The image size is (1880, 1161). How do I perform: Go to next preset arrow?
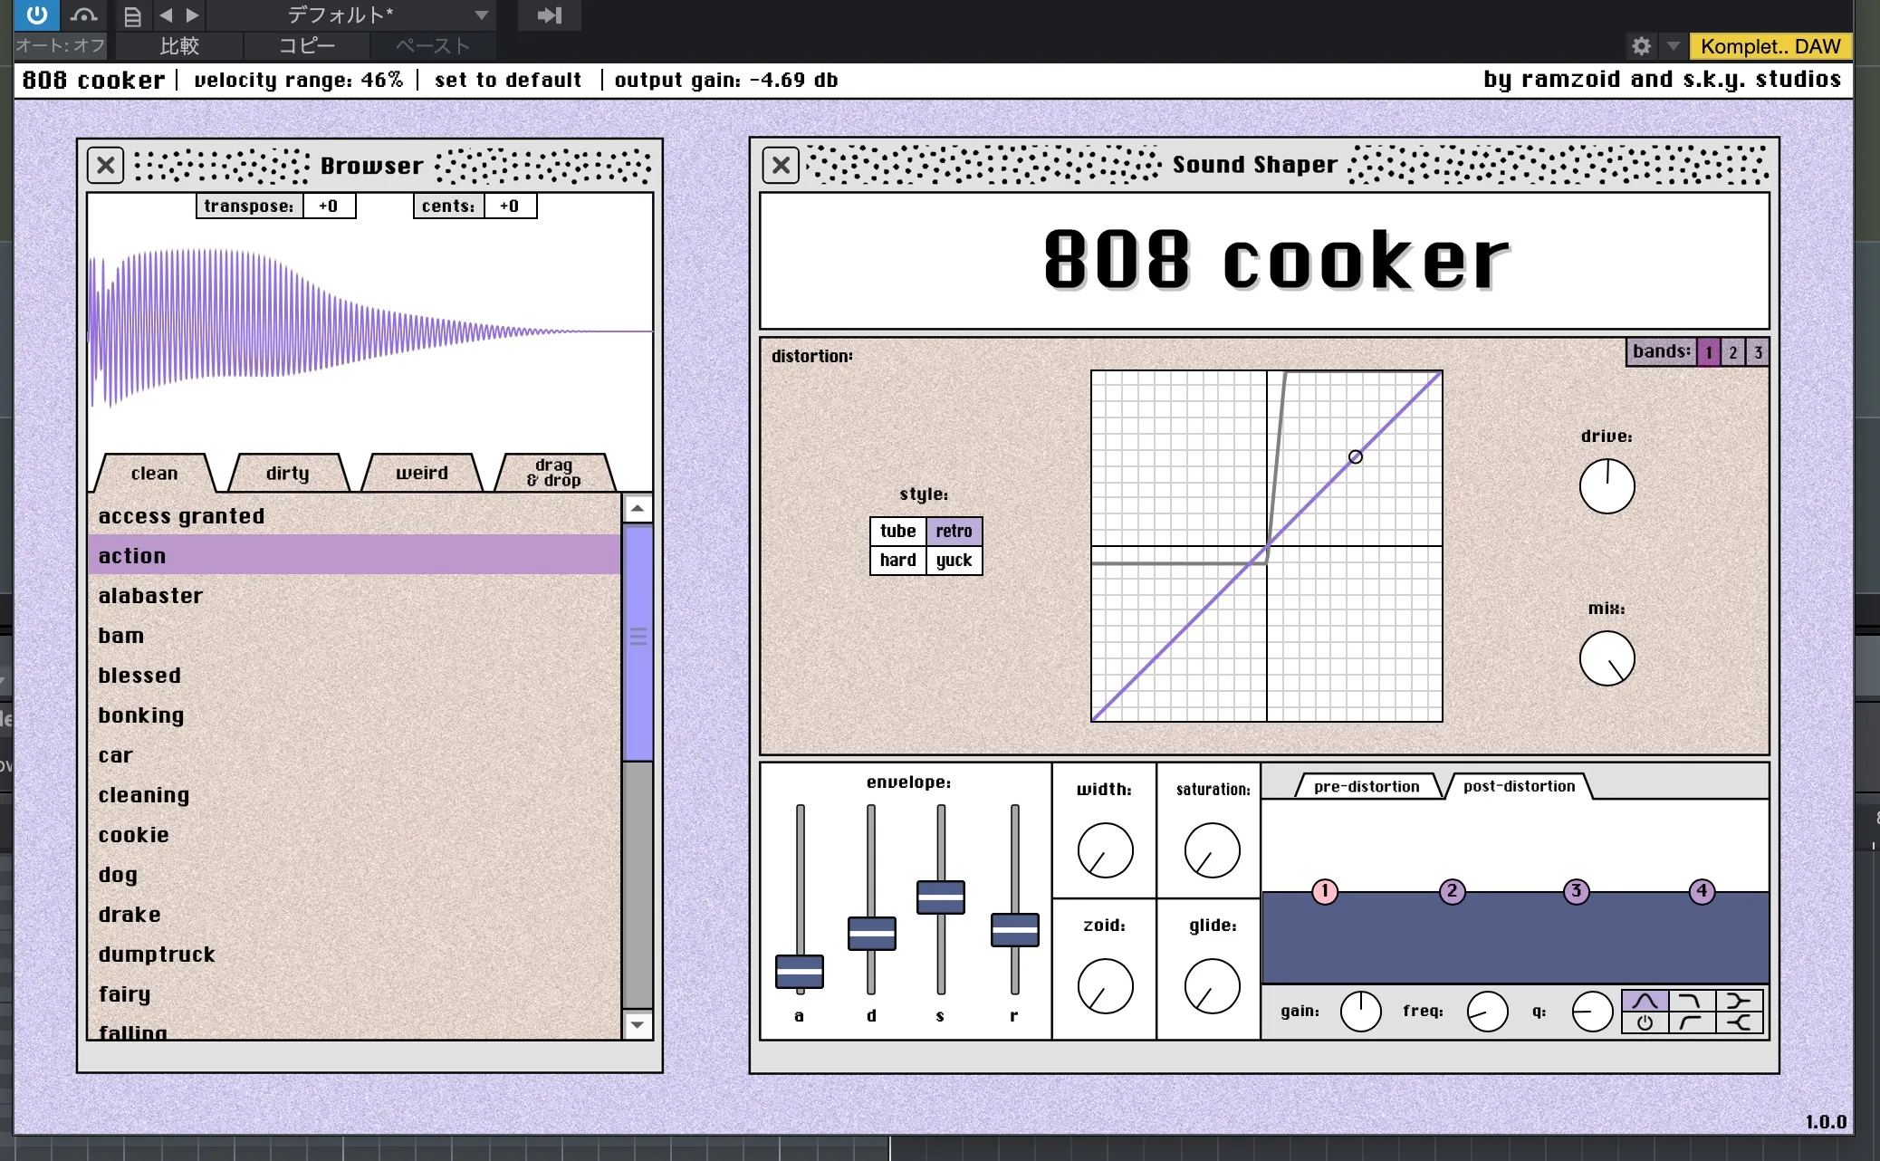point(192,15)
